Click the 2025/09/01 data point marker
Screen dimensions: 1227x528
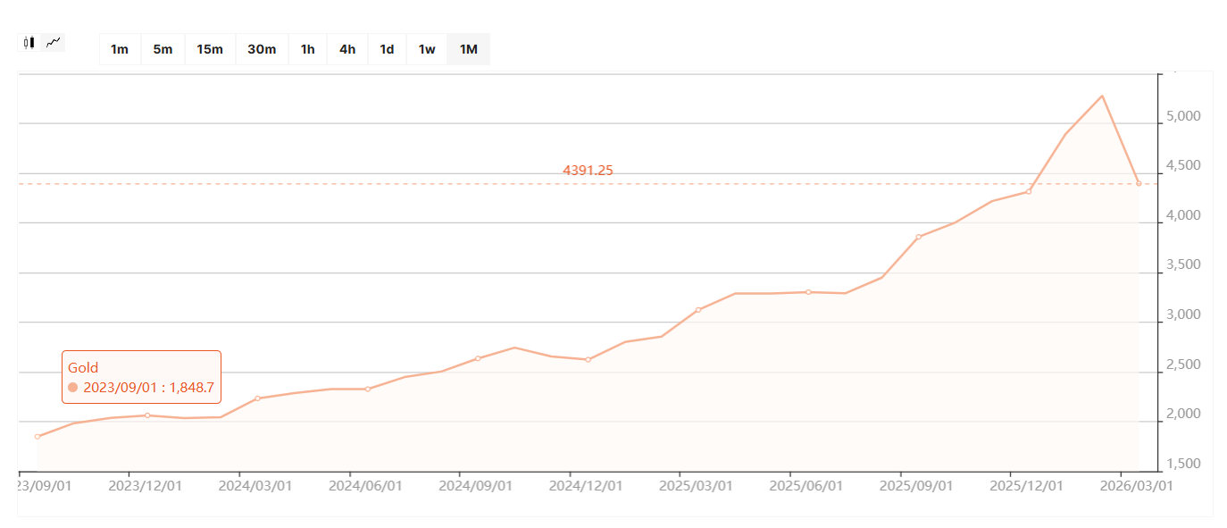918,237
